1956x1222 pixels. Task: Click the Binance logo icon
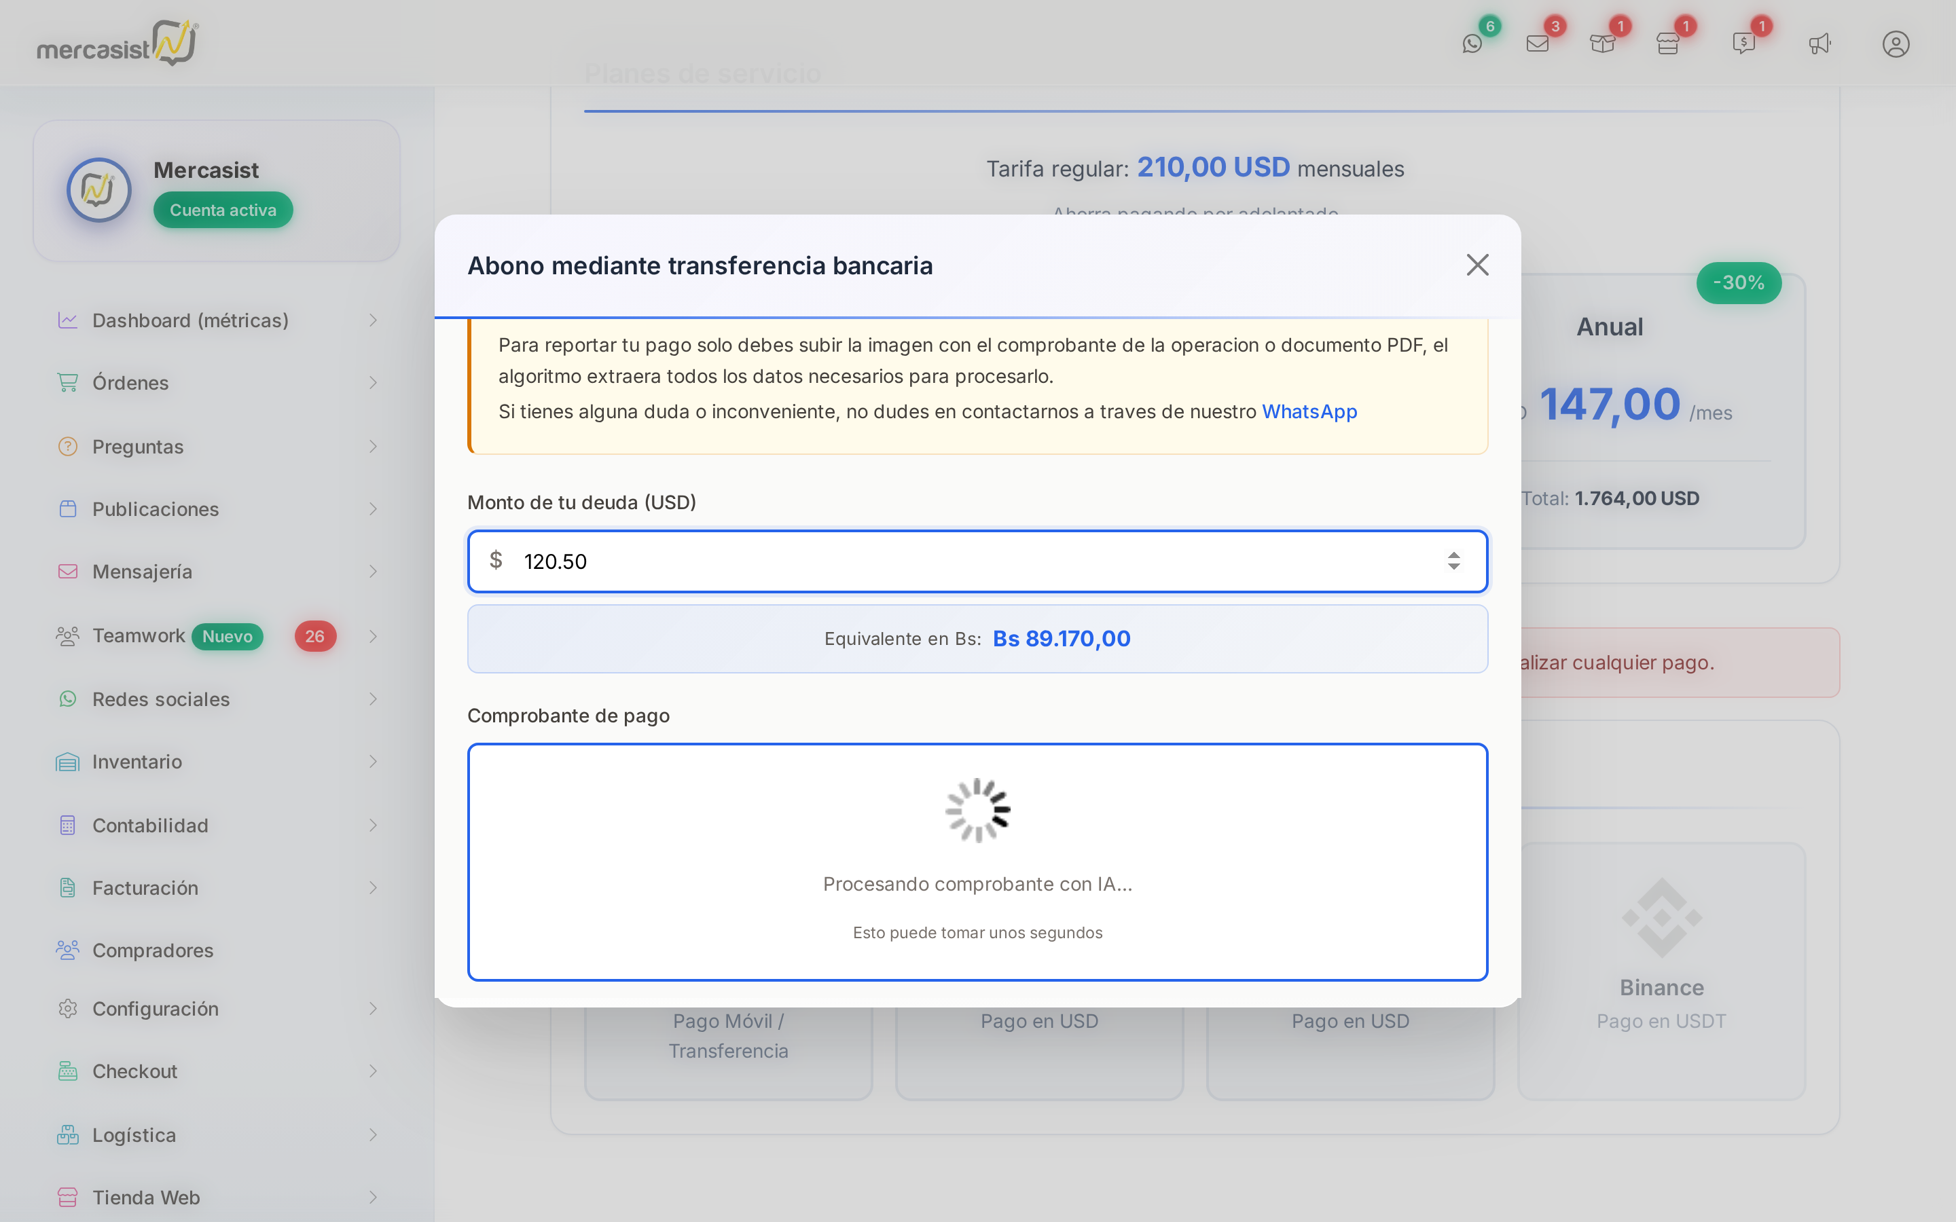(x=1661, y=918)
